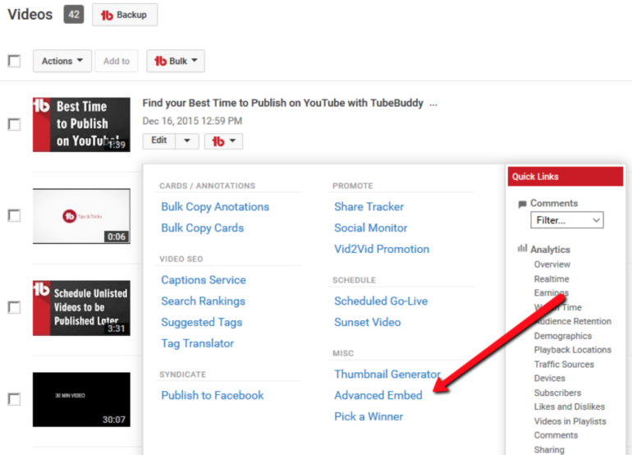Open Audience Retention analytics
The height and width of the screenshot is (455, 632).
573,321
